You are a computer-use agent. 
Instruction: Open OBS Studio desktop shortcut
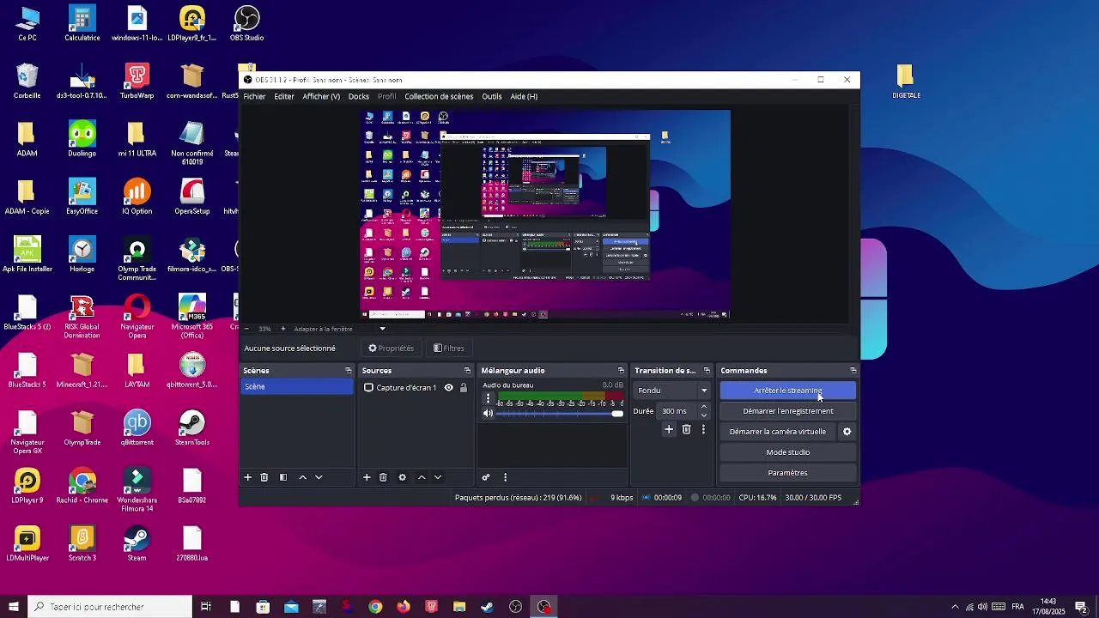tap(247, 23)
